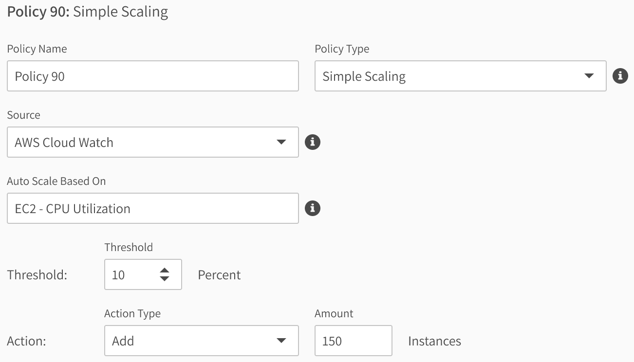Screen dimensions: 634x362
Task: Open the AWS Cloud Watch dropdown arrow
Action: [281, 142]
